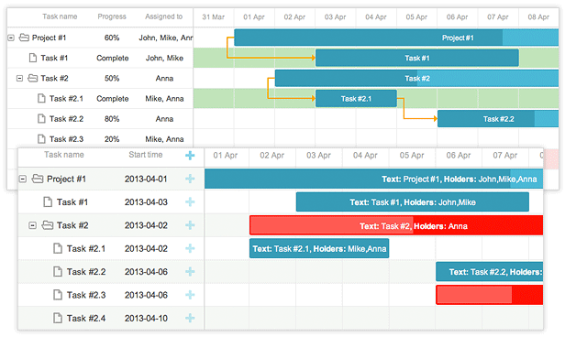Select the red Task #2 Holders: Anna bar
Image resolution: width=565 pixels, height=337 pixels.
click(x=396, y=225)
